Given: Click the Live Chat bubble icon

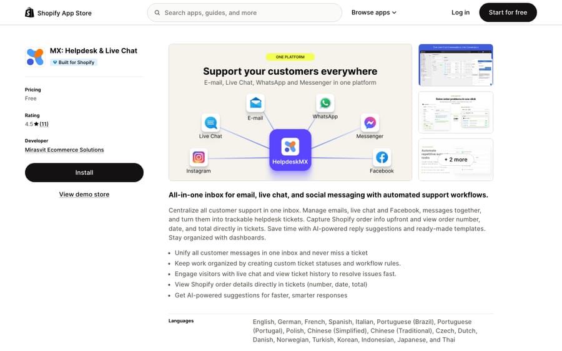Looking at the screenshot, I should point(210,123).
